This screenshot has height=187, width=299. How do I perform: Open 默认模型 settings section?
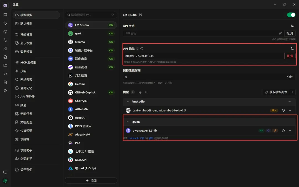36,24
